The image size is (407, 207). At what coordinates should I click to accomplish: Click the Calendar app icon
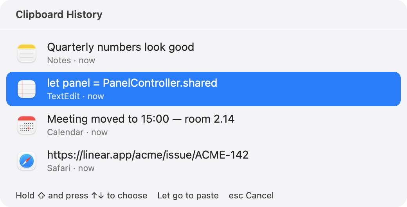pyautogui.click(x=27, y=125)
